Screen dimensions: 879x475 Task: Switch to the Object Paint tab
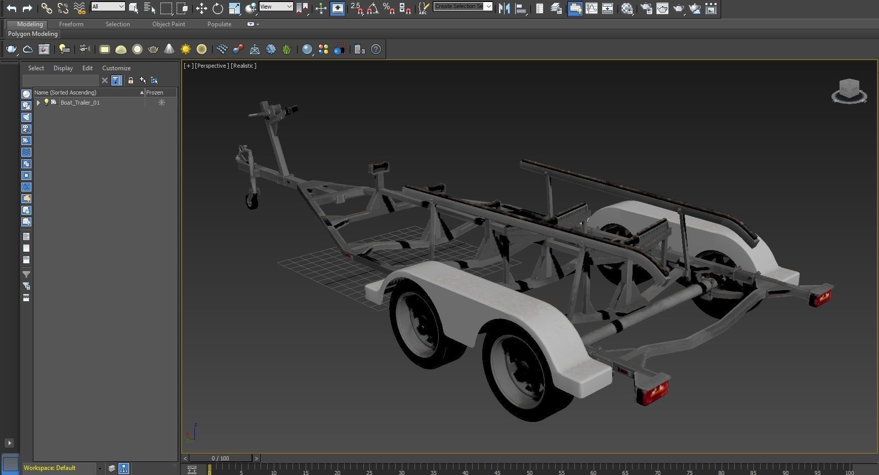pyautogui.click(x=169, y=24)
